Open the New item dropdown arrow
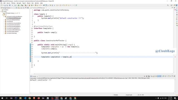The image size is (178, 100). tap(3, 5)
